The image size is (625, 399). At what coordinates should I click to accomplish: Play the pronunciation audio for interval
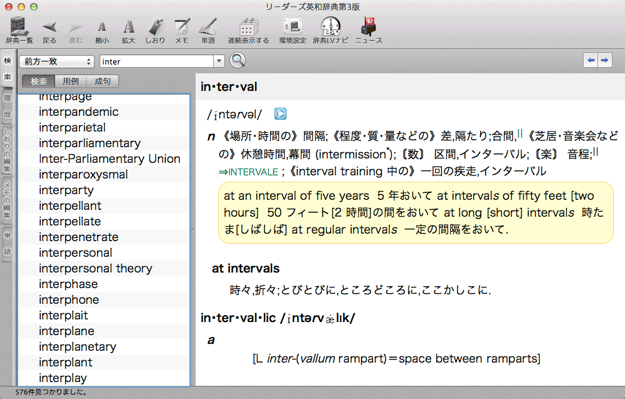pyautogui.click(x=281, y=114)
